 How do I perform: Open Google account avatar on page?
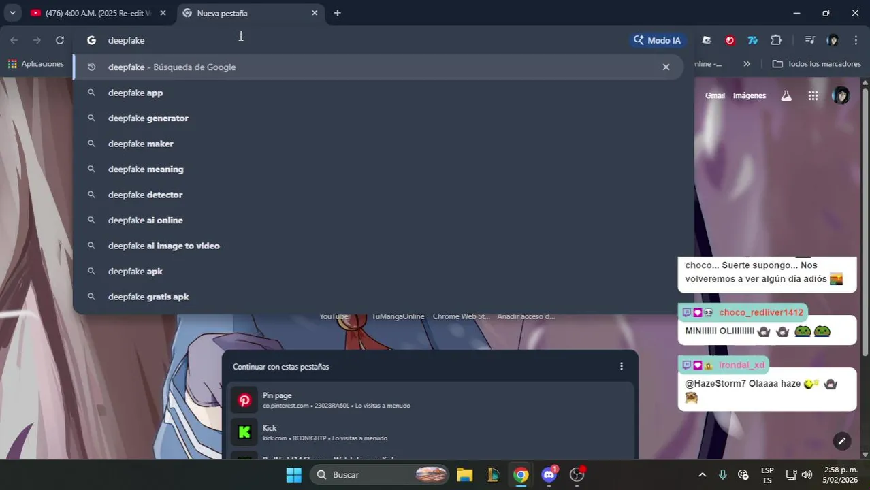pos(841,95)
